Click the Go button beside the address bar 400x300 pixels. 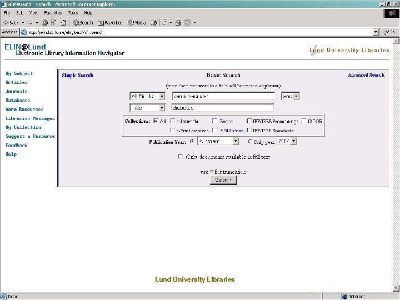389,32
